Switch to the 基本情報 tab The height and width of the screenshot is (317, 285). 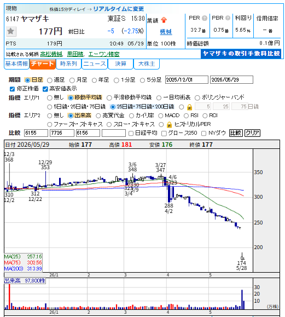16,64
